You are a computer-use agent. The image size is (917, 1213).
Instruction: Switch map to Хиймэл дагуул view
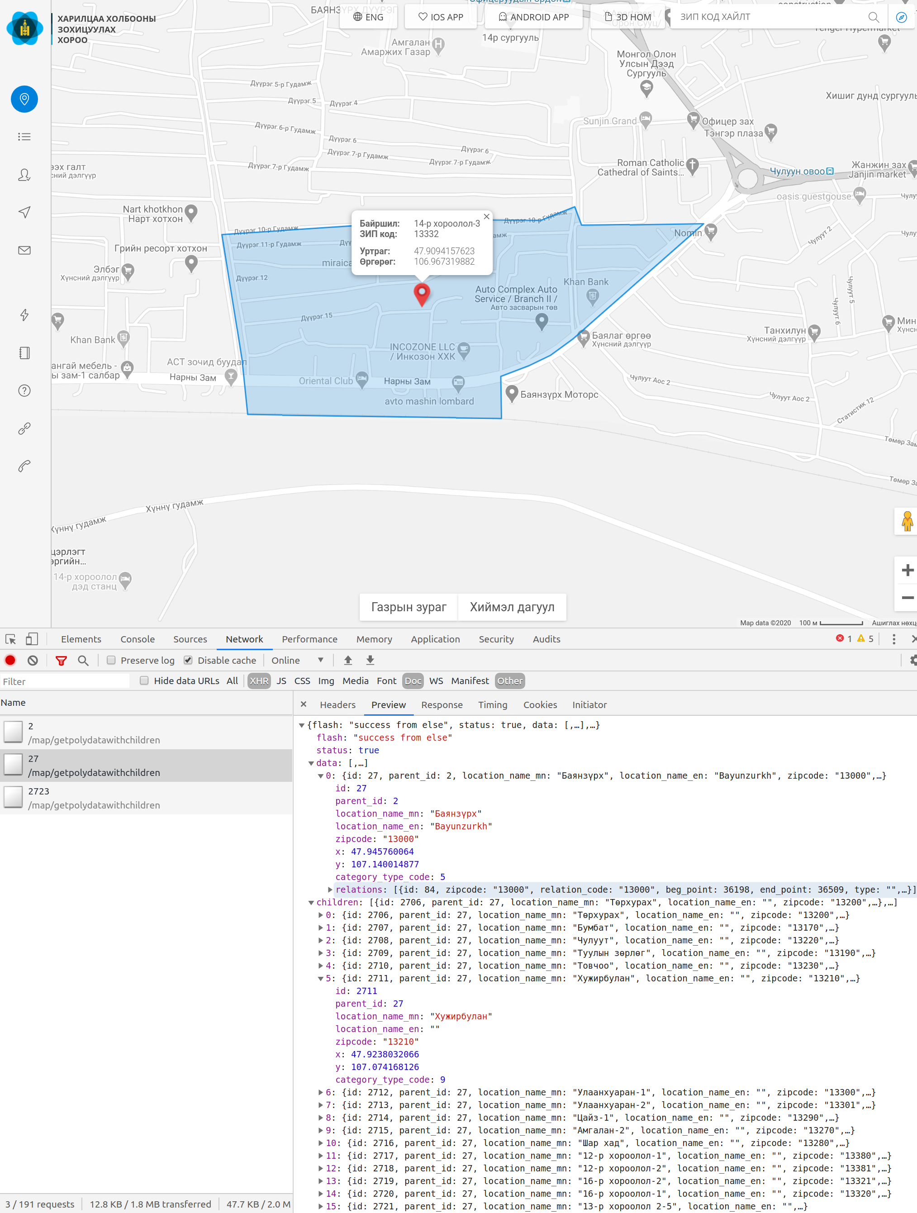point(512,607)
